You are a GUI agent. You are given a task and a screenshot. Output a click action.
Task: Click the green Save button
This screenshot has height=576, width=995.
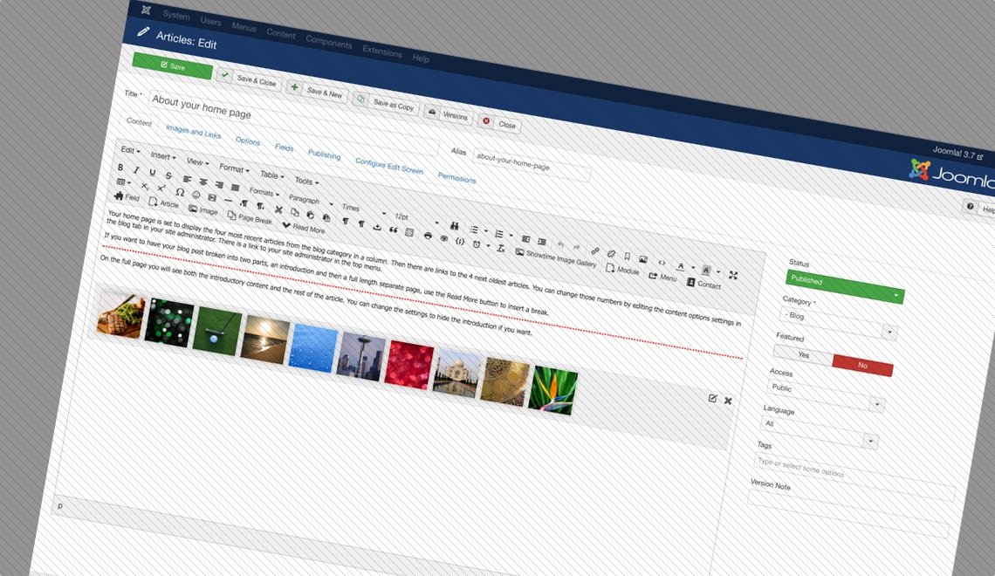pyautogui.click(x=172, y=66)
